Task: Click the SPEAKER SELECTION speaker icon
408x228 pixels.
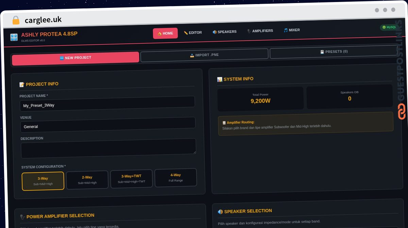Action: (x=220, y=212)
